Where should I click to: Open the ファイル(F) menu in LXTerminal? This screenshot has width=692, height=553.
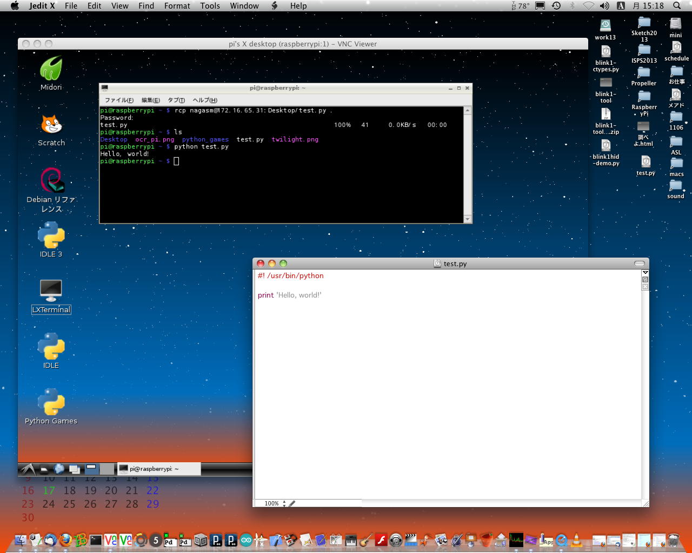click(118, 100)
